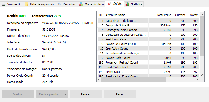Open the Pesquisar tab

pyautogui.click(x=66, y=4)
